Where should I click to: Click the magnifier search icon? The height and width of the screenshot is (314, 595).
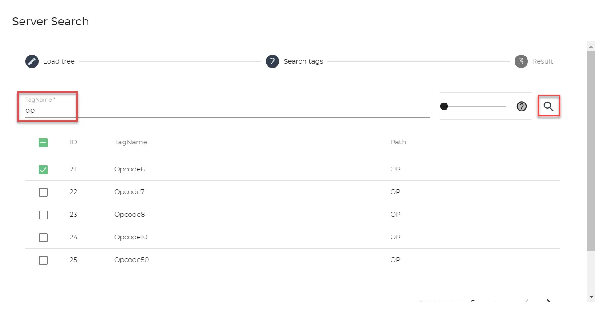pyautogui.click(x=549, y=106)
